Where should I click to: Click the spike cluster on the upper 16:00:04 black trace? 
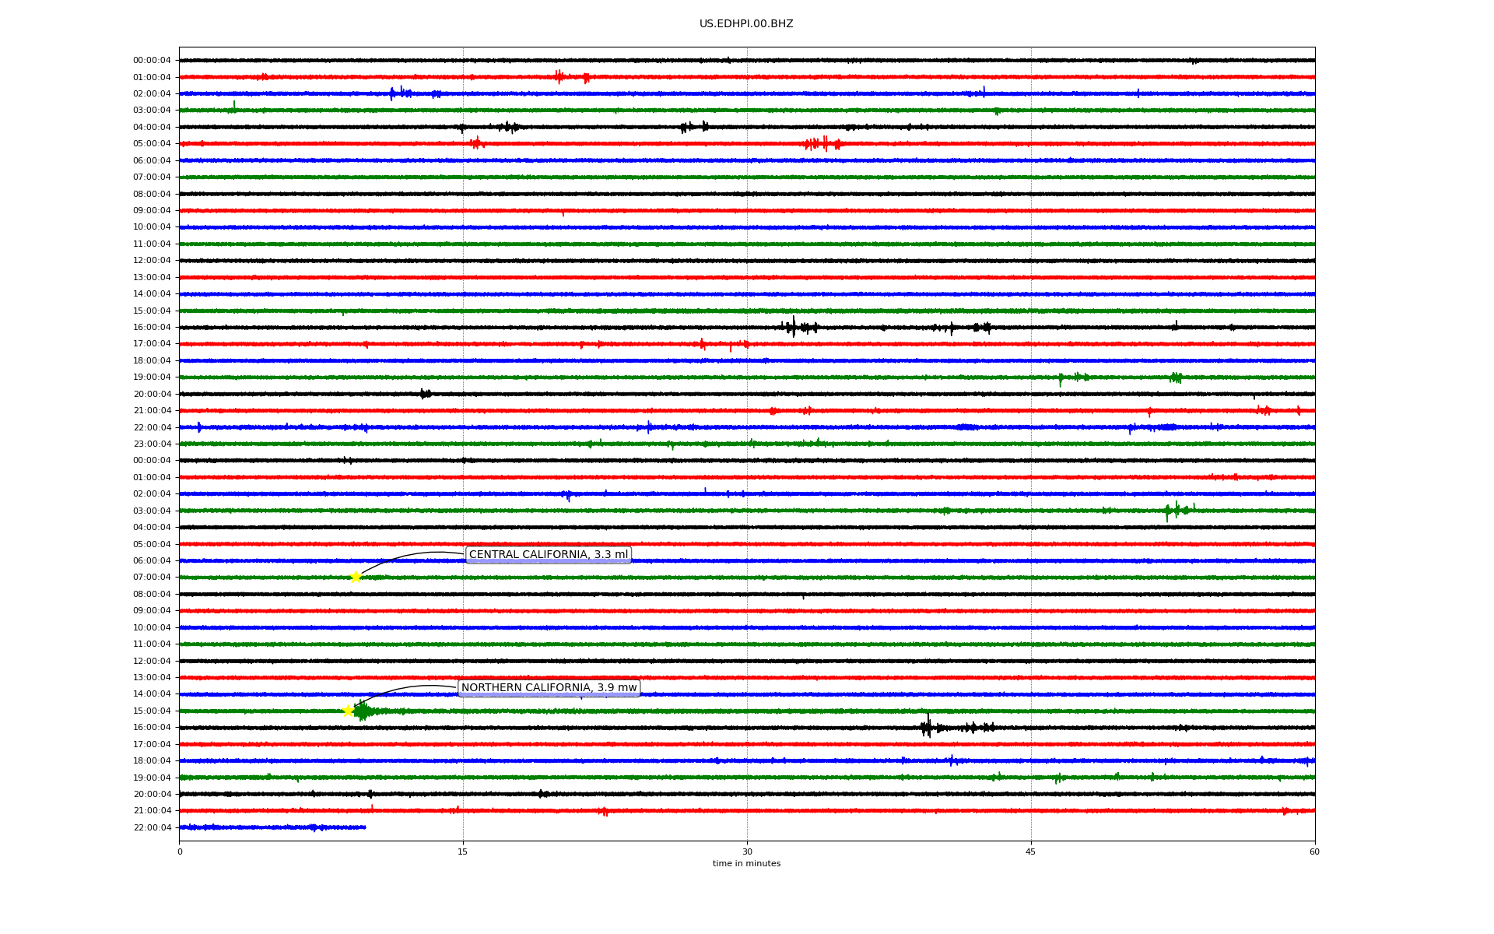(795, 327)
